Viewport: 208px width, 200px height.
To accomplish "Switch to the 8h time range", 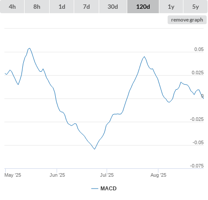I will tap(37, 7).
